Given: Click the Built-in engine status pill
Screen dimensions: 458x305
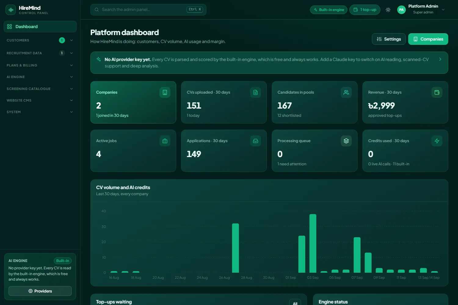Looking at the screenshot, I should pos(329,10).
